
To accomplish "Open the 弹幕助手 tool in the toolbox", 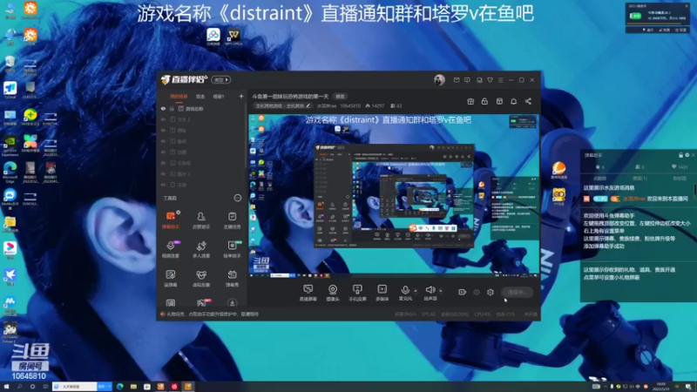I will click(x=170, y=220).
